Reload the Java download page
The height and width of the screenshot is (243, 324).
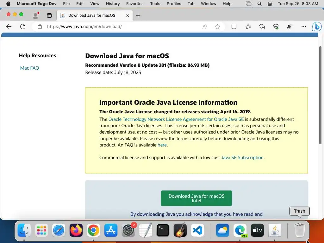click(x=23, y=27)
